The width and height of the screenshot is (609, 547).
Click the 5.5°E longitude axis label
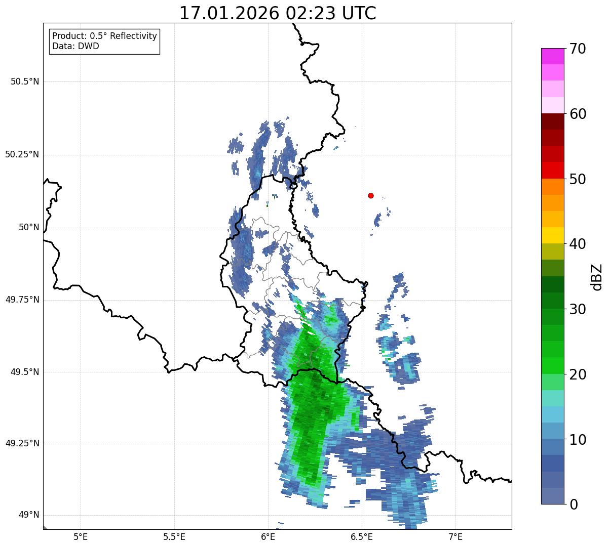tap(174, 536)
